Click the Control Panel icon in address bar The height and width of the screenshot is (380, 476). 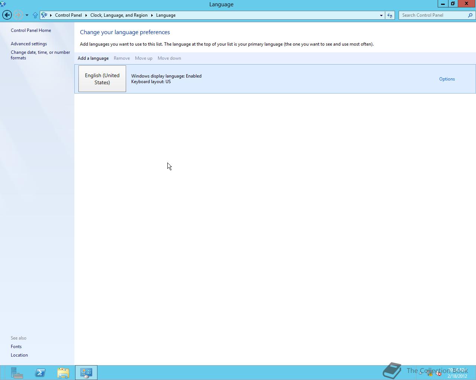pos(44,15)
